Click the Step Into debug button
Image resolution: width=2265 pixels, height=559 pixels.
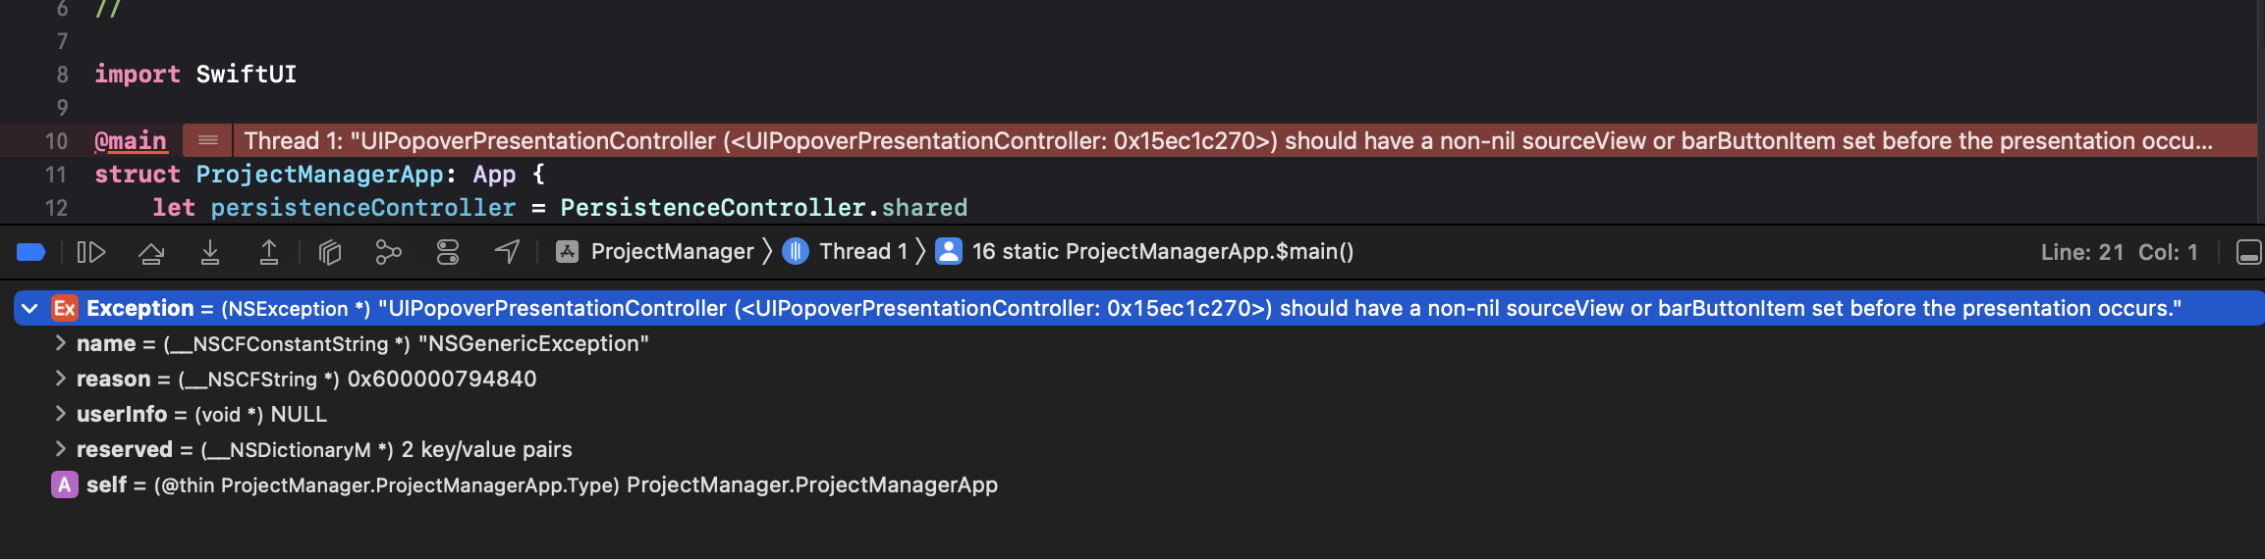pyautogui.click(x=210, y=253)
